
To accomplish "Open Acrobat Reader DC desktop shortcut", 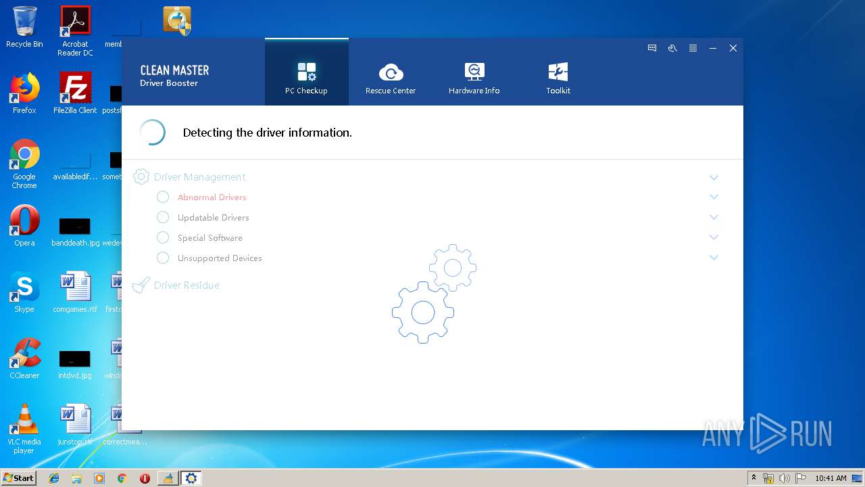I will tap(75, 30).
